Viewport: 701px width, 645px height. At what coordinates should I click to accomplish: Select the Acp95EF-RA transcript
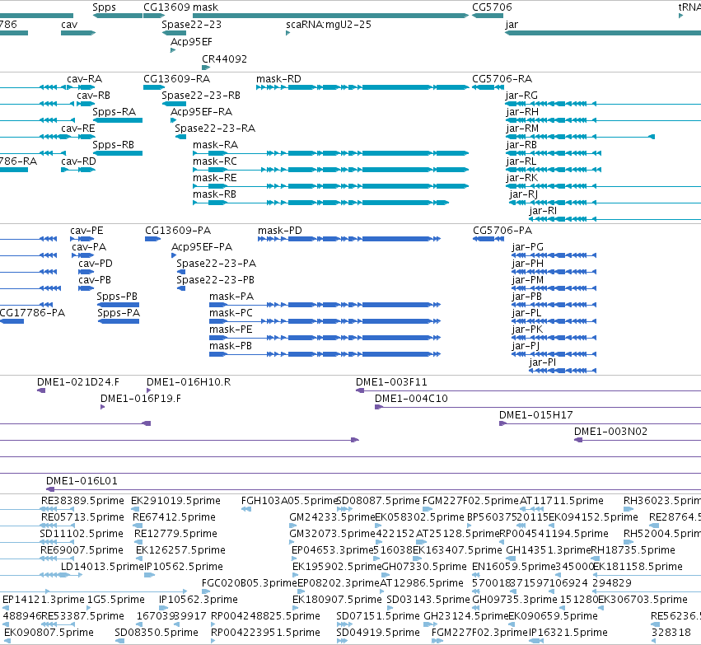pos(173,120)
